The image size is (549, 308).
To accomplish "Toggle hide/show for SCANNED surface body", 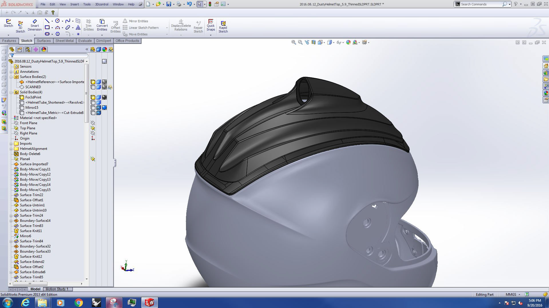I will 93,87.
